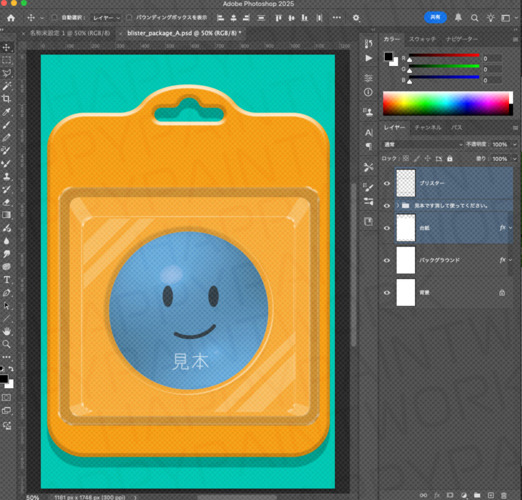Viewport: 522px width, 500px height.
Task: Activate the Zoom tool in toolbar
Action: [x=7, y=344]
